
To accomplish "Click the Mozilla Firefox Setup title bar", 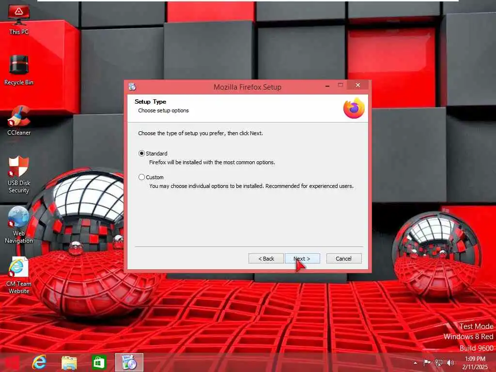I will (x=248, y=87).
